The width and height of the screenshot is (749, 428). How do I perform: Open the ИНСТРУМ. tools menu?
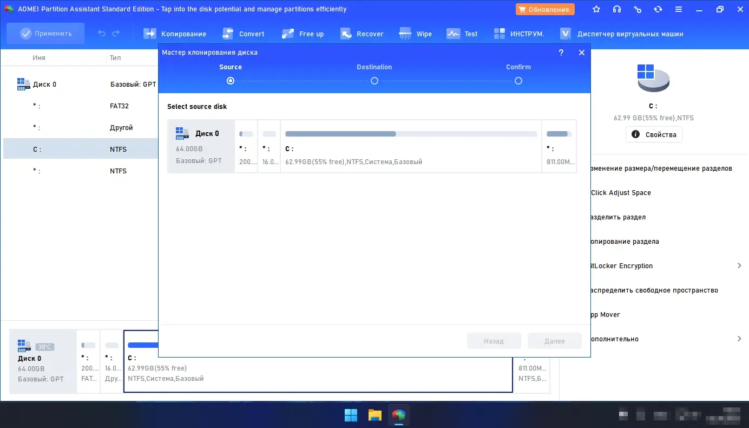click(518, 34)
